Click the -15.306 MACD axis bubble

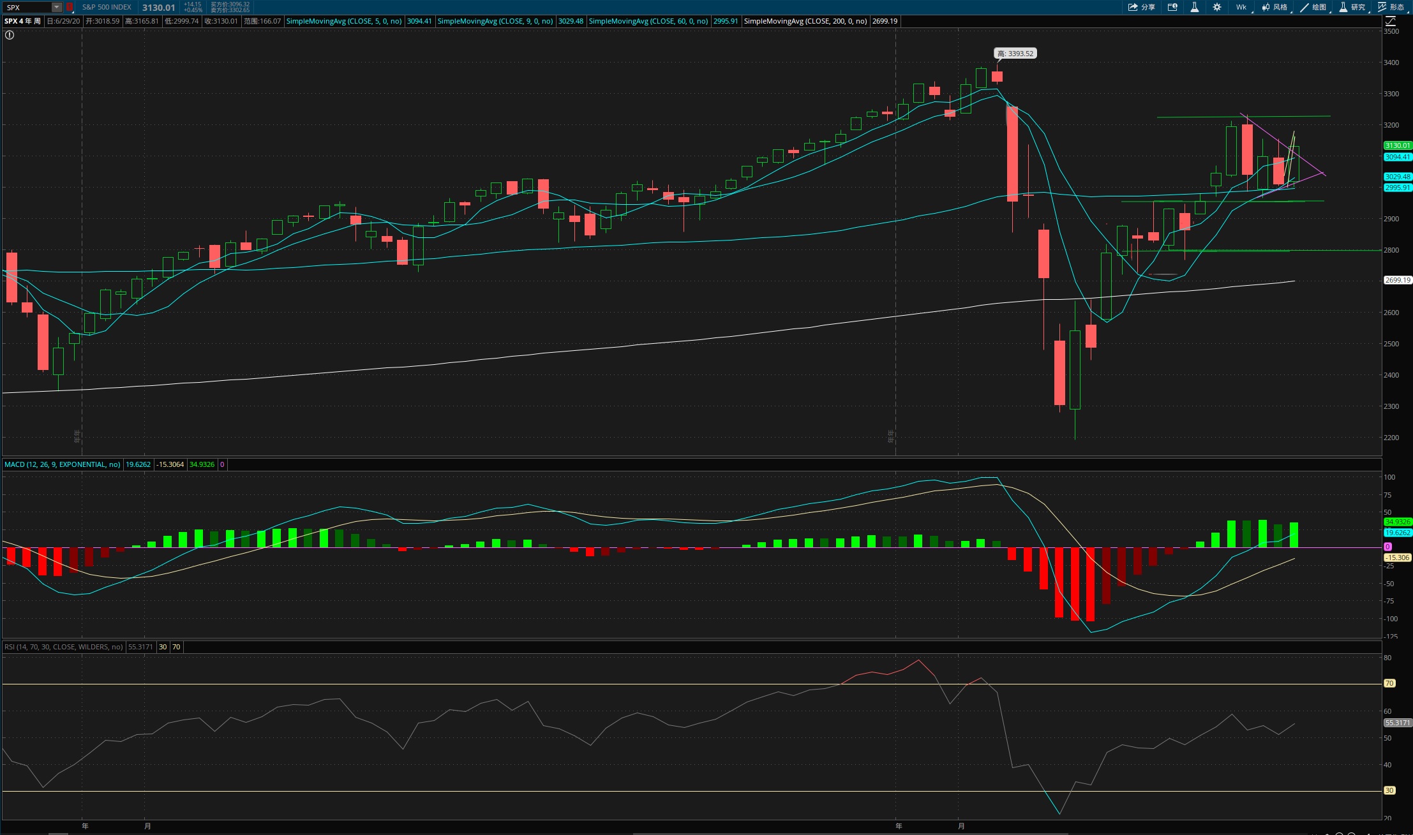pos(1397,558)
